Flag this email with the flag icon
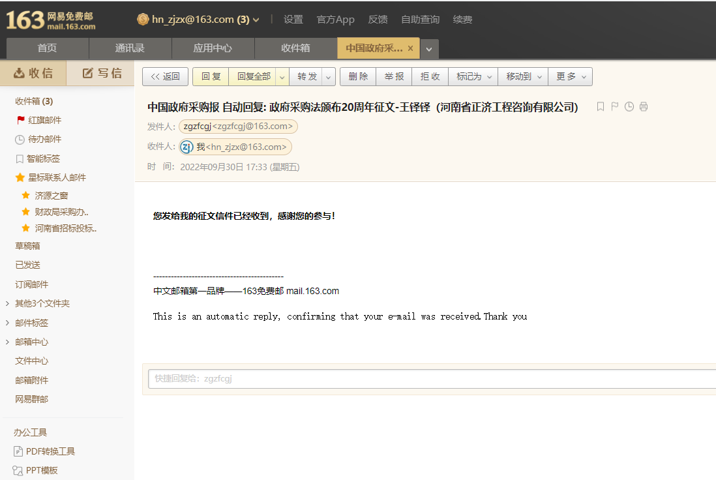Viewport: 716px width, 480px height. click(x=615, y=107)
